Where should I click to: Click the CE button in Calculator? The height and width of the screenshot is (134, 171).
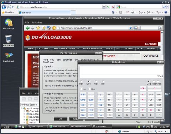[143, 89]
